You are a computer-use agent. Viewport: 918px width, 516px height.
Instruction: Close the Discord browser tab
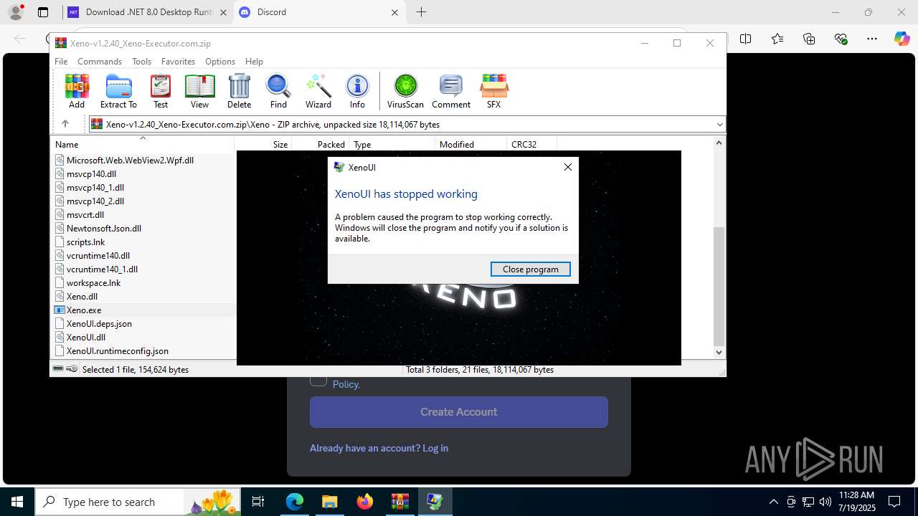[x=395, y=12]
